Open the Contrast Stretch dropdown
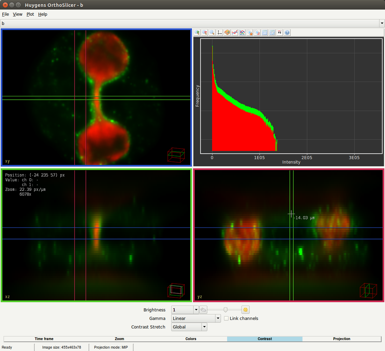The width and height of the screenshot is (385, 351). [204, 327]
